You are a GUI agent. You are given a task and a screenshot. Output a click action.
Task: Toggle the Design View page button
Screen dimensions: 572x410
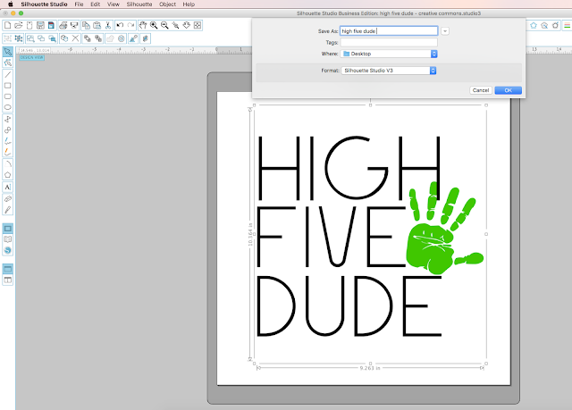pyautogui.click(x=8, y=229)
